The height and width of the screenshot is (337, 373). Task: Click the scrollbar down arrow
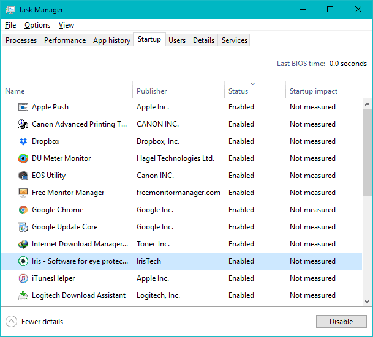click(x=367, y=302)
